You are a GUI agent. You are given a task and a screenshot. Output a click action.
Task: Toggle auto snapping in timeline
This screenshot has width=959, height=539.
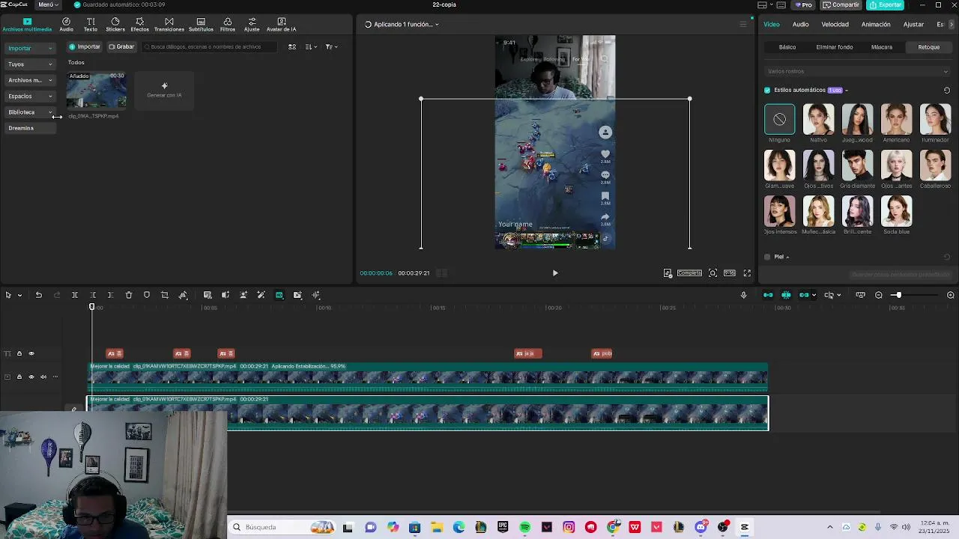(x=786, y=295)
